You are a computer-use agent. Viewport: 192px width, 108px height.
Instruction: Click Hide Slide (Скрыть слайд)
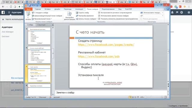82,13
